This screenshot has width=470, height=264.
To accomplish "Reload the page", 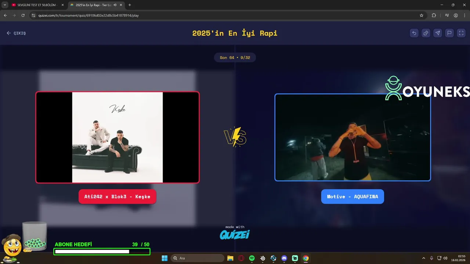I will click(23, 15).
